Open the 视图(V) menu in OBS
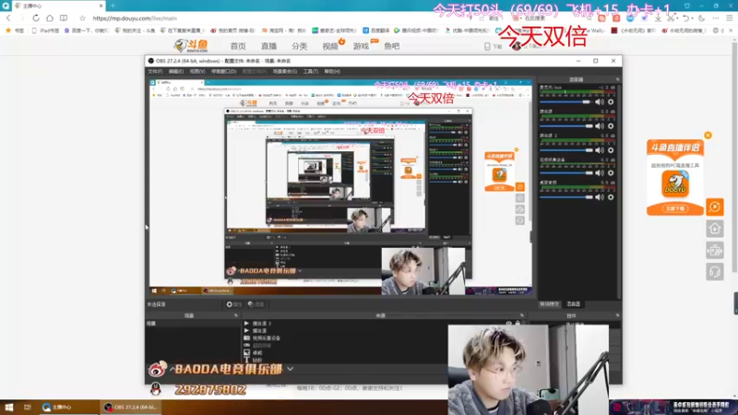The height and width of the screenshot is (415, 738). [x=197, y=72]
